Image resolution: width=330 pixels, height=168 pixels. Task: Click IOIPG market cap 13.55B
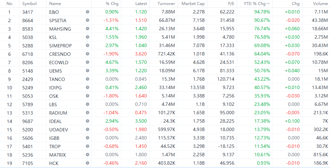pos(197,88)
